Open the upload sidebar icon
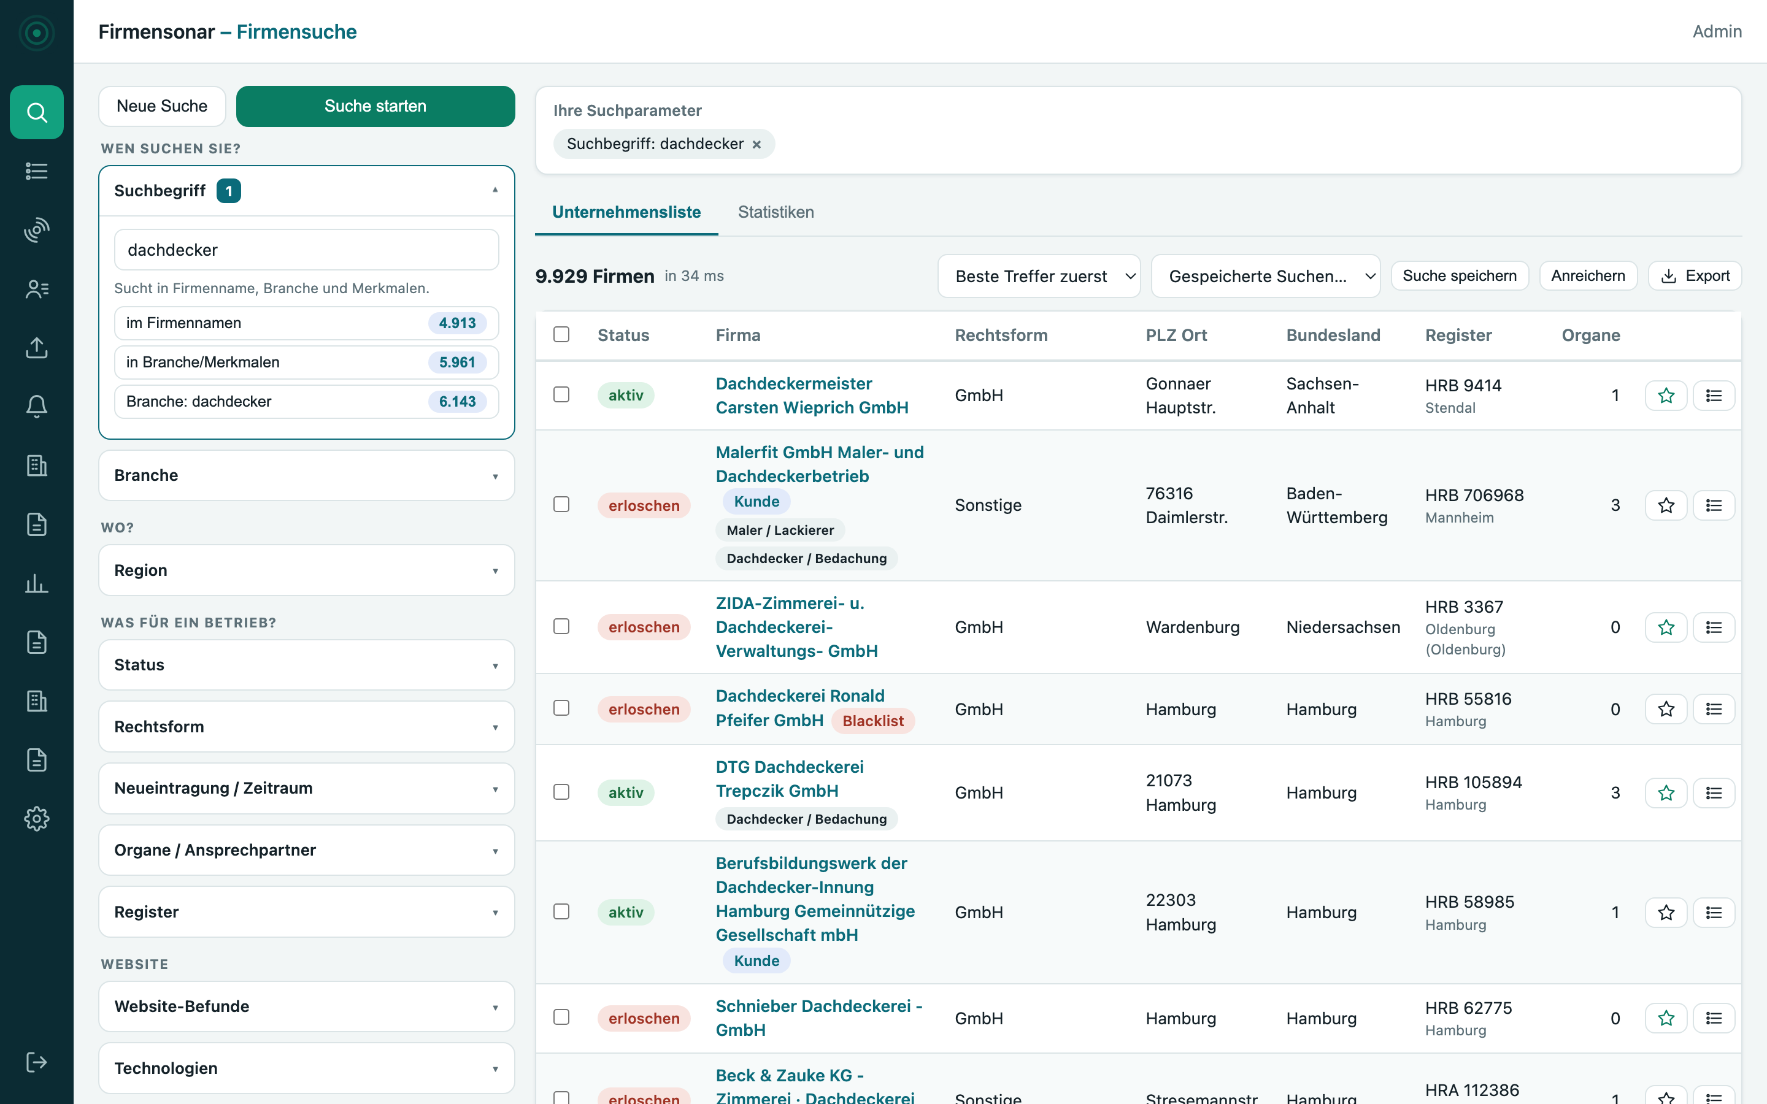Screen dimensions: 1767x1104 (x=37, y=348)
